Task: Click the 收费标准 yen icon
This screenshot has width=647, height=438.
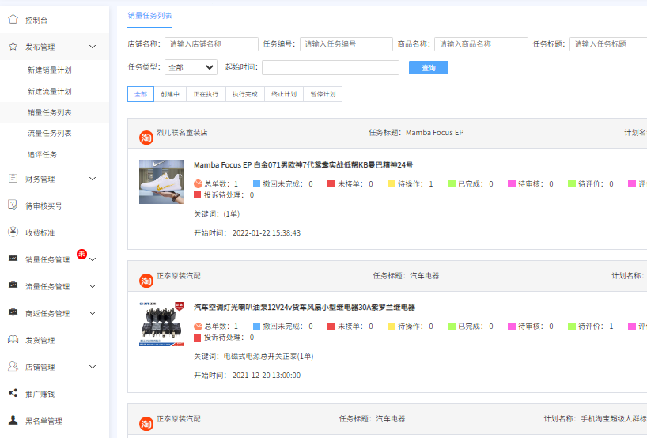Action: coord(13,232)
